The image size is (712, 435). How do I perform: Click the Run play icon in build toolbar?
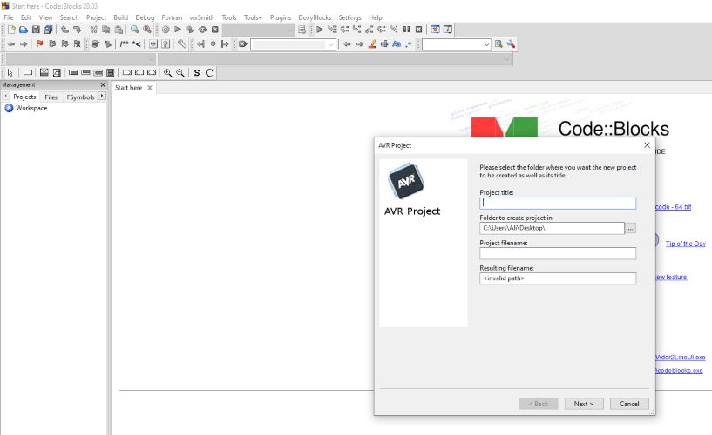(178, 30)
